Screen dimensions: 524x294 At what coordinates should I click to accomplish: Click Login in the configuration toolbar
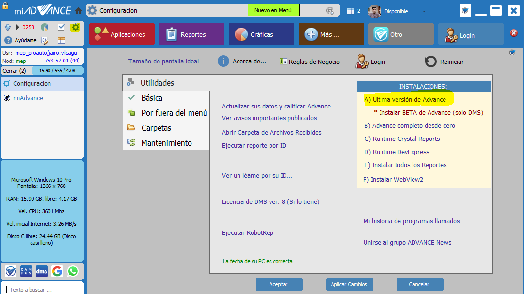[370, 62]
